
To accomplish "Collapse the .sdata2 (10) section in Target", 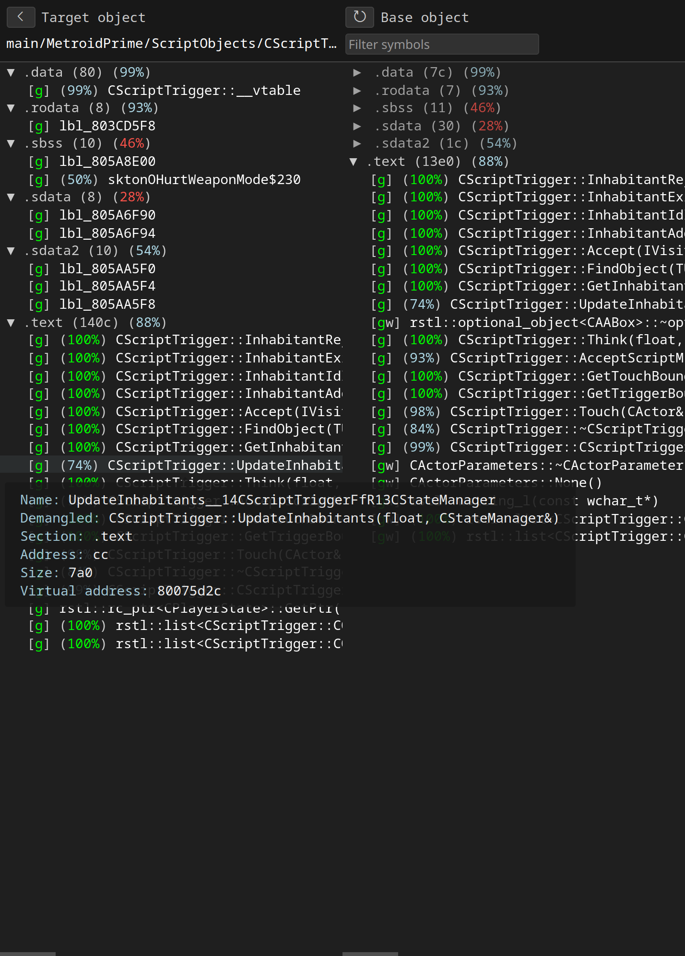I will (11, 251).
